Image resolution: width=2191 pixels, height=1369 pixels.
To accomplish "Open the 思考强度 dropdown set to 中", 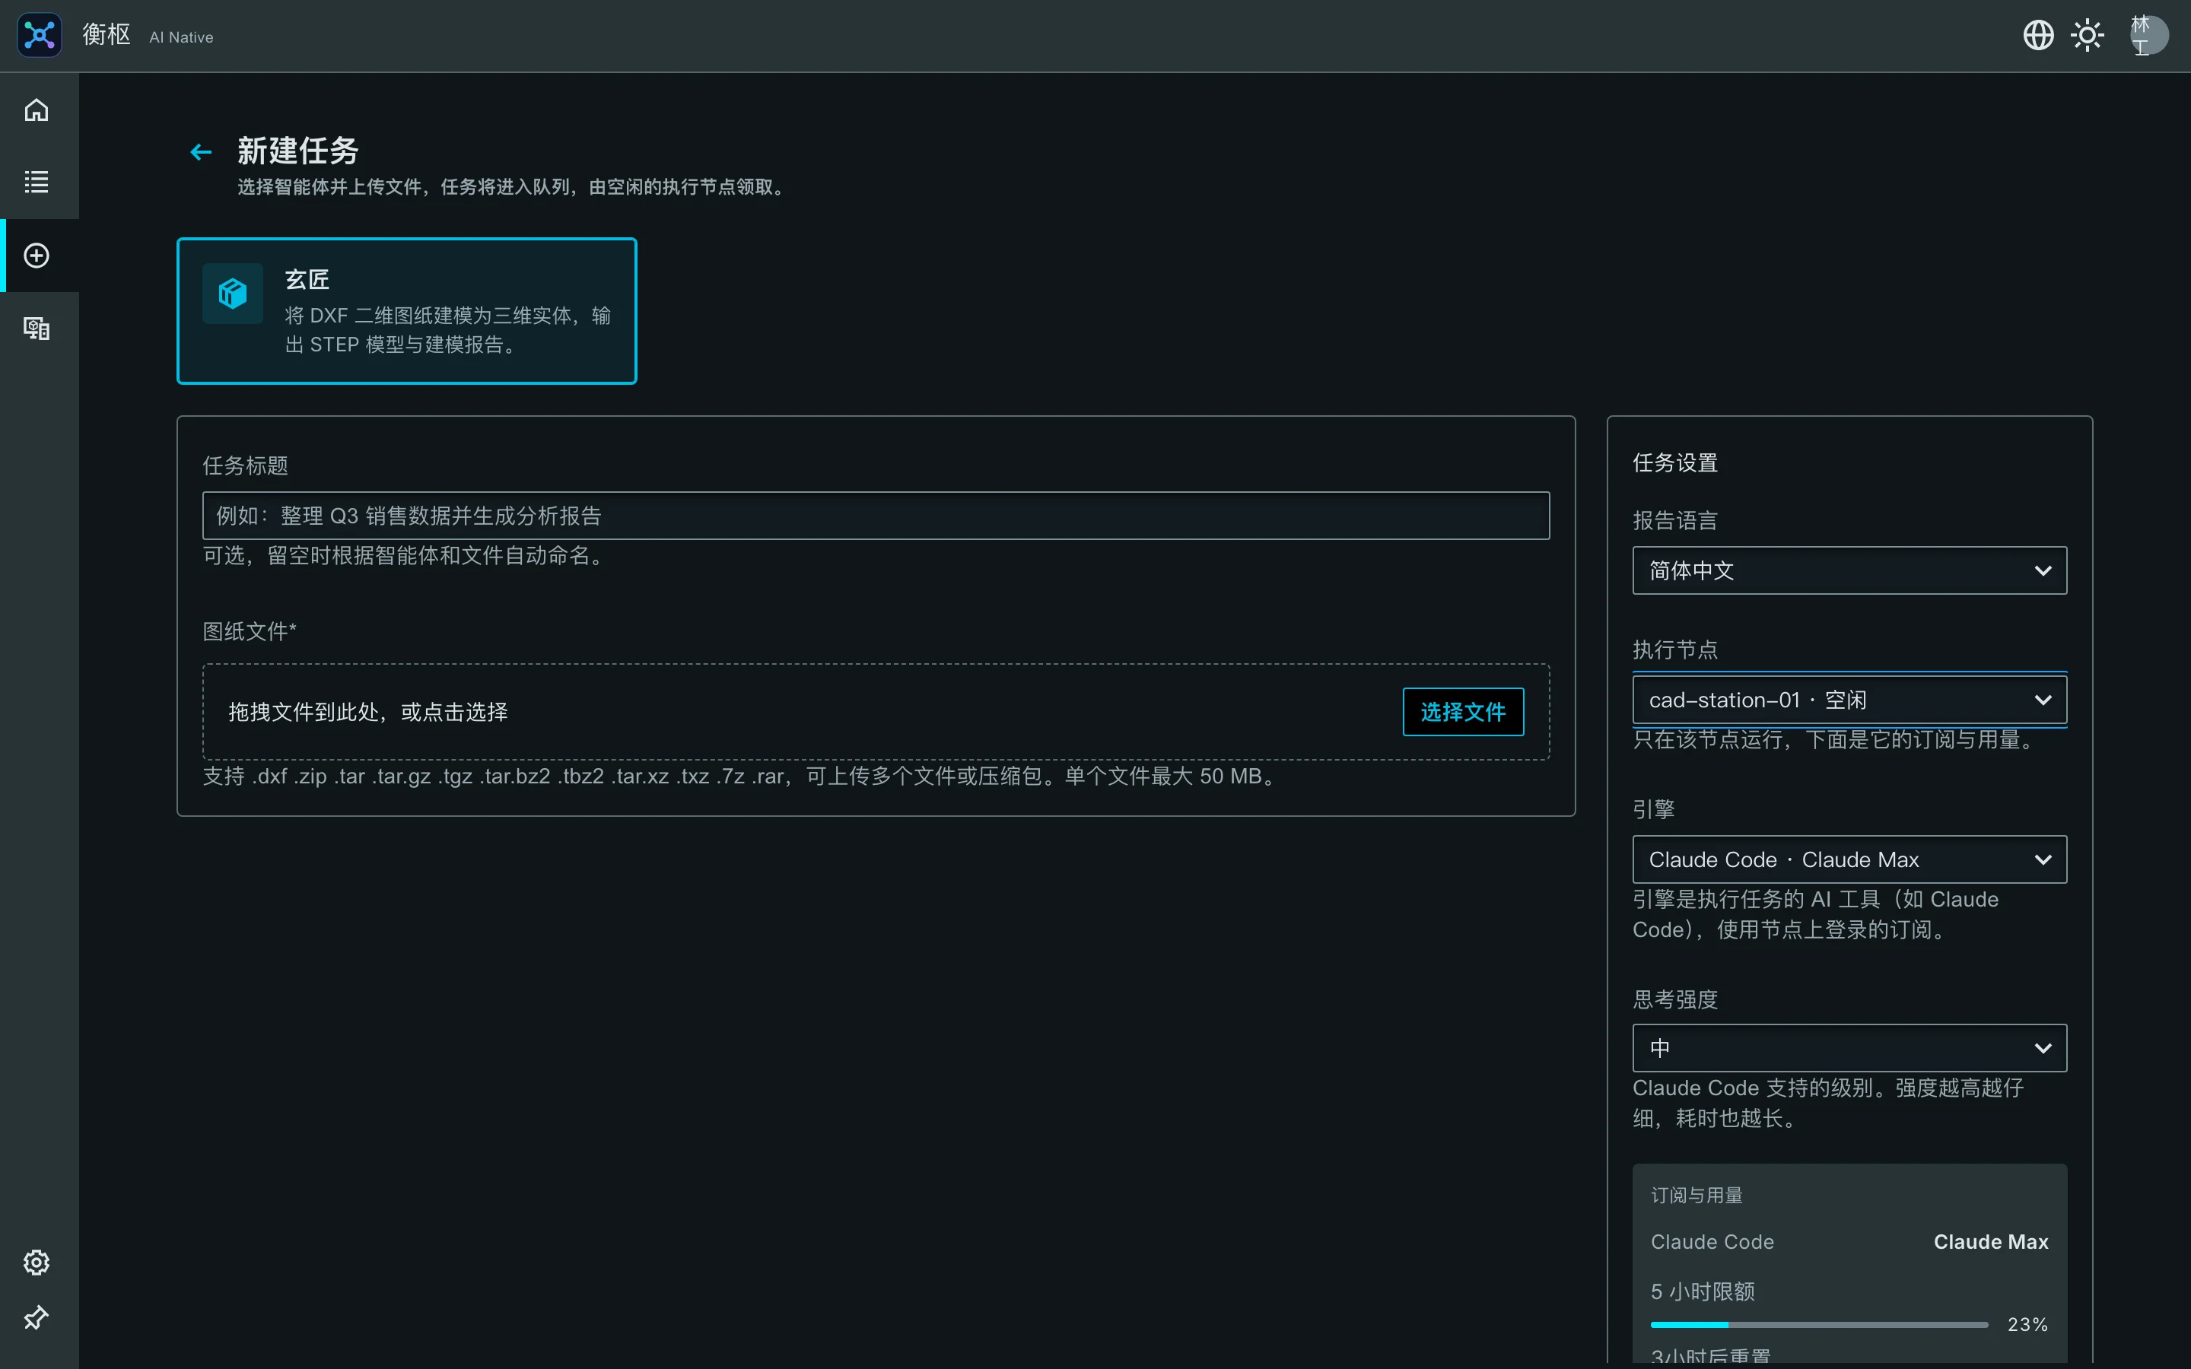I will pyautogui.click(x=1849, y=1047).
